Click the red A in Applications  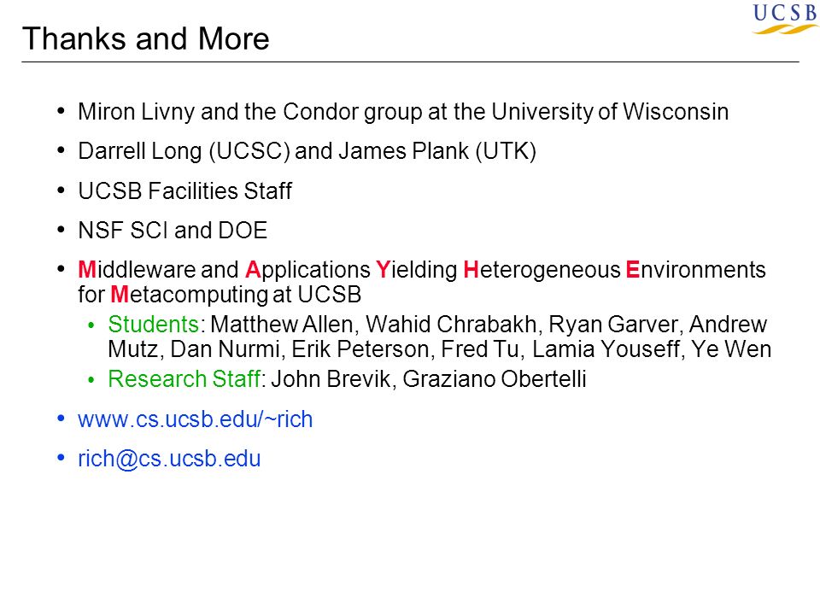253,270
